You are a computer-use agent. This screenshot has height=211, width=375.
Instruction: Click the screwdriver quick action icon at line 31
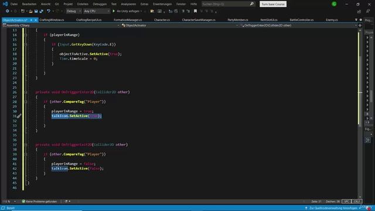(x=19, y=116)
